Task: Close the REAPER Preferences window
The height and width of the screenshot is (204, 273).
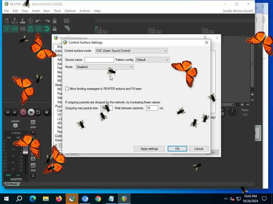Action: click(217, 38)
